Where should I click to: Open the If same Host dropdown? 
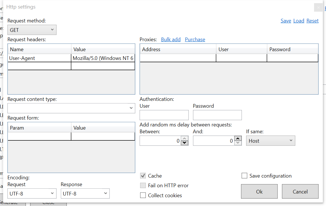(x=271, y=141)
